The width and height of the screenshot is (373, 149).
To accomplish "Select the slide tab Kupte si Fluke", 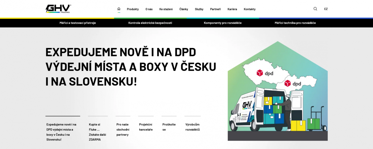I will 98,129.
